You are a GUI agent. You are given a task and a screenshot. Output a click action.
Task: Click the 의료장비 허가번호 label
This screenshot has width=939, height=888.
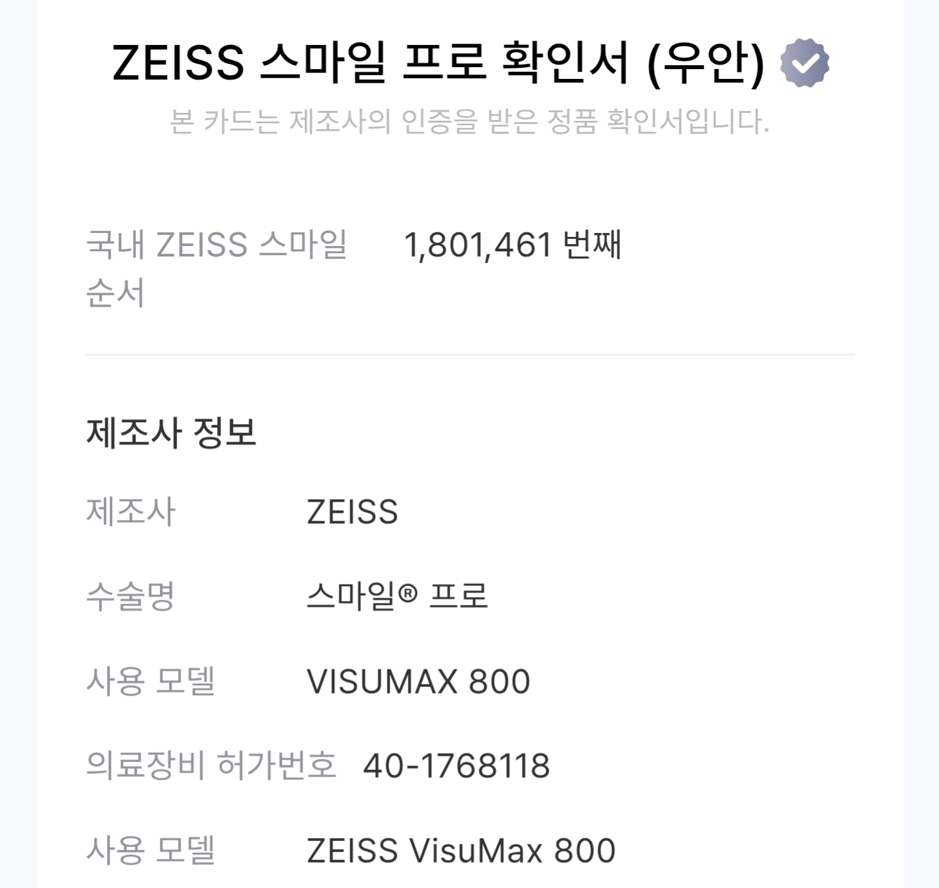[211, 765]
